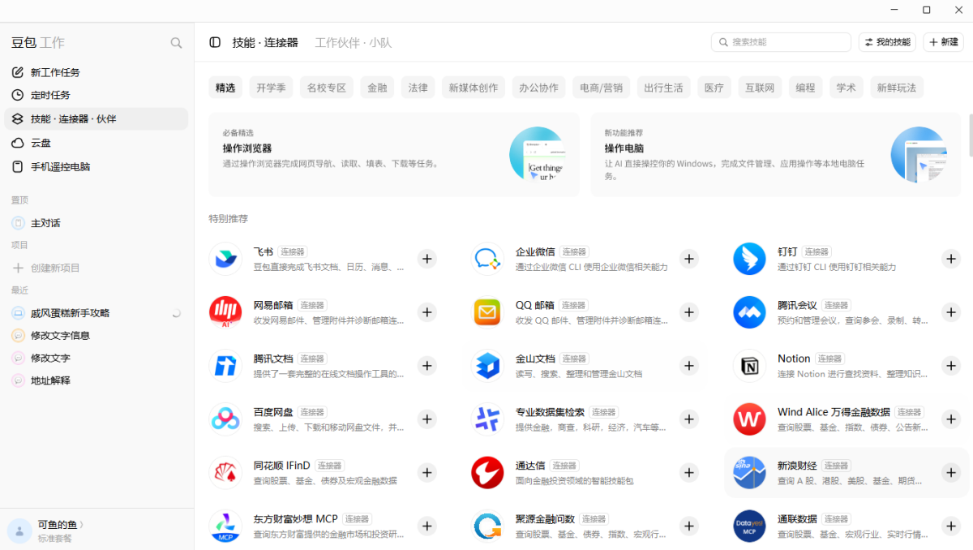Click the QQ 邮箱 connector icon
Screen dimensions: 973x550
tap(487, 312)
